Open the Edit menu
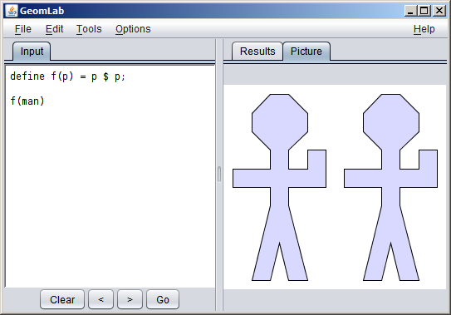This screenshot has width=451, height=315. tap(54, 29)
